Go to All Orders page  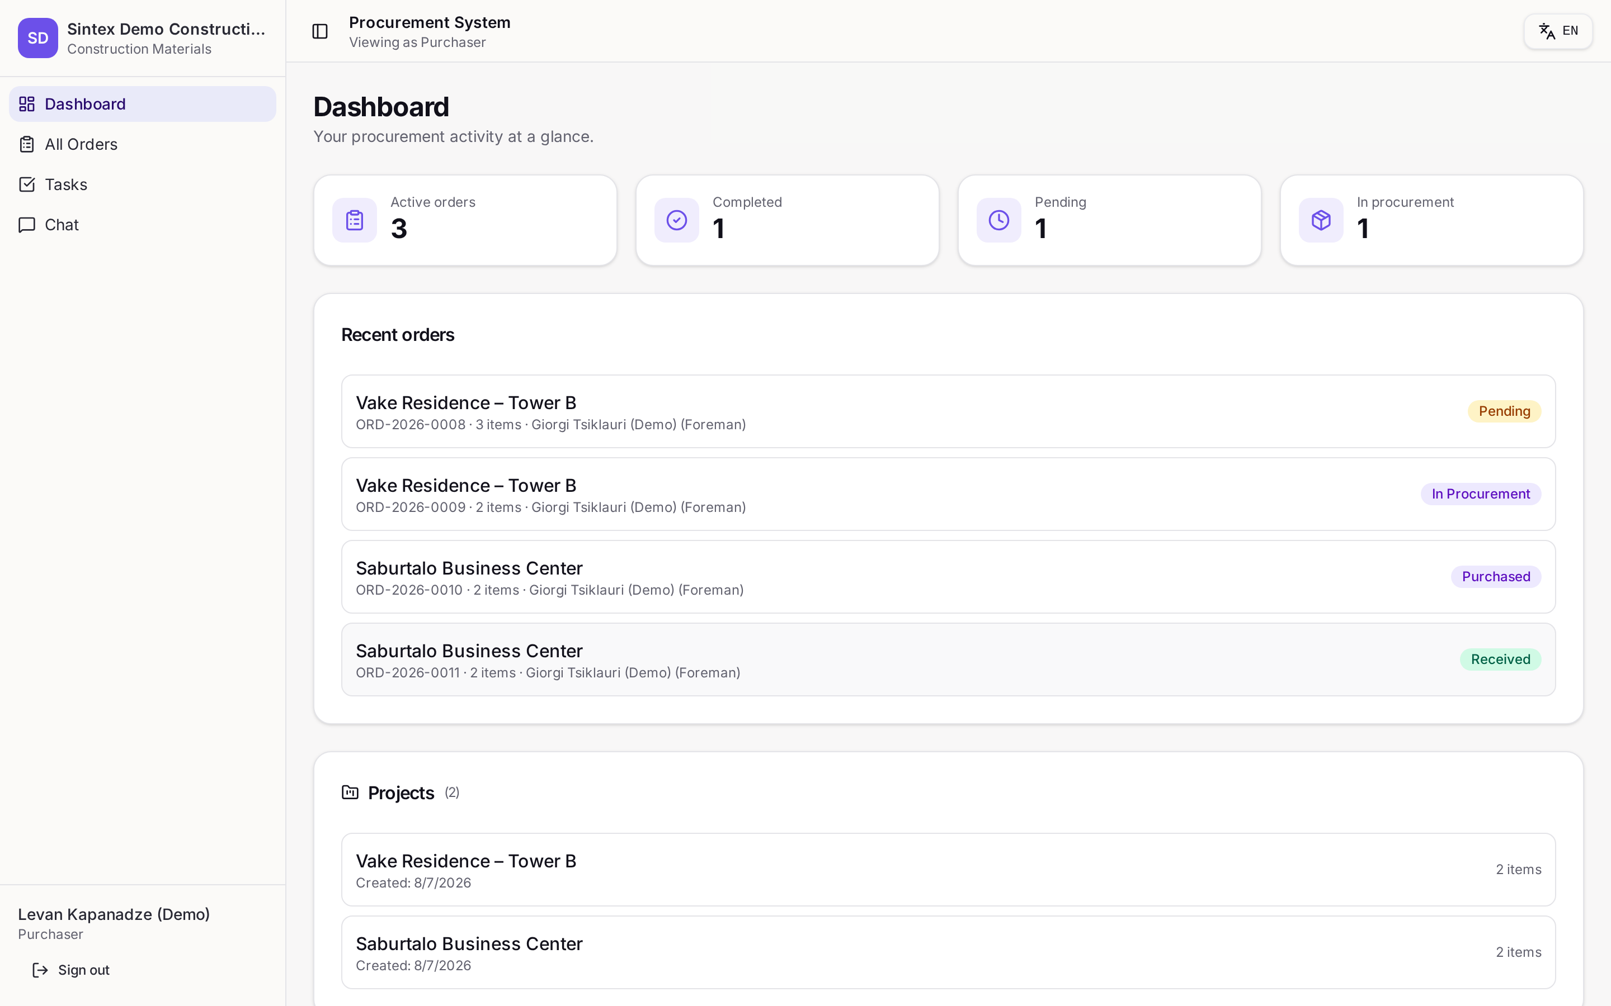[143, 144]
